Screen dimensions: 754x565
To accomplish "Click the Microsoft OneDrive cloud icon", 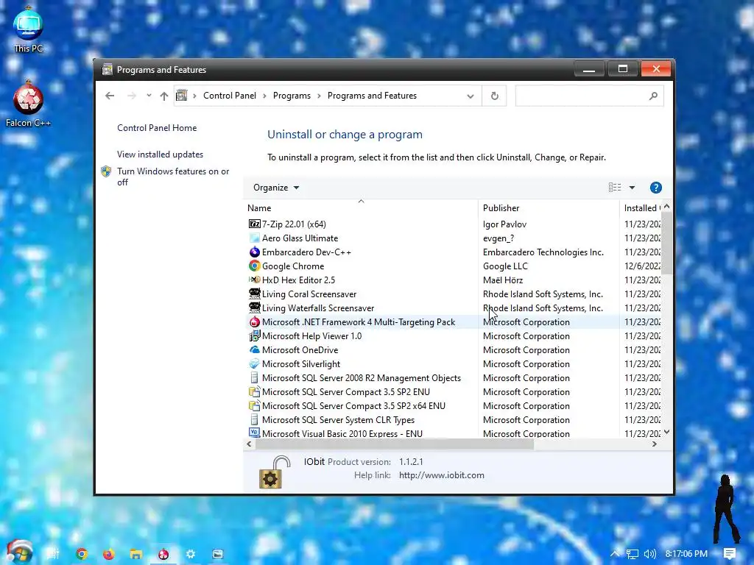I will (254, 349).
